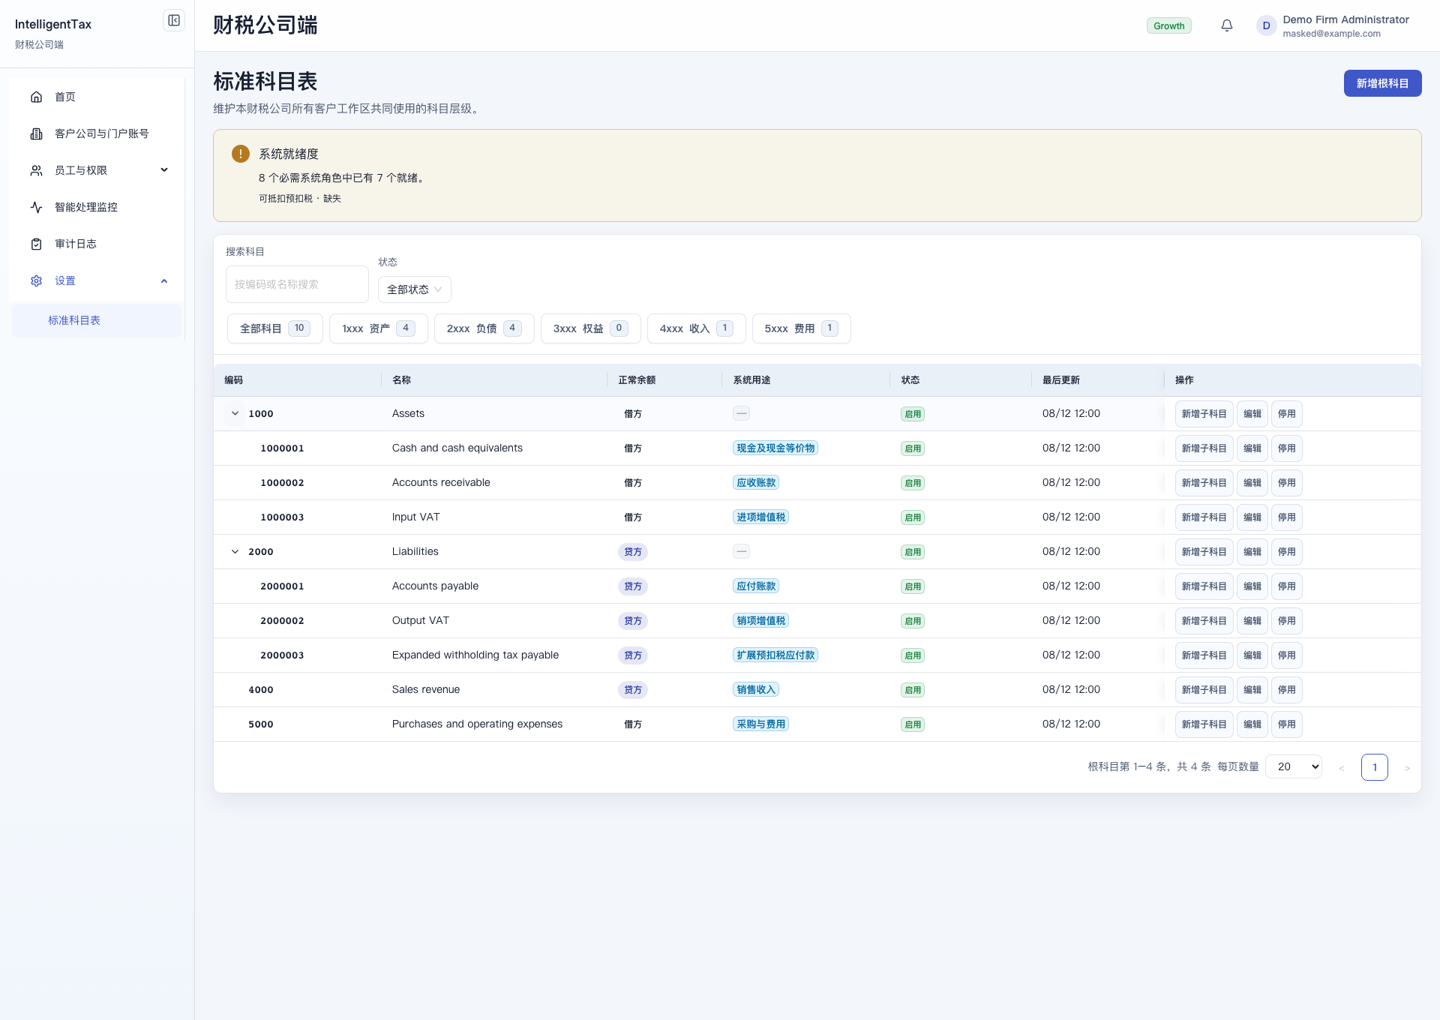The width and height of the screenshot is (1440, 1020).
Task: Click warning icon in 系统就绪度 banner
Action: (x=240, y=154)
